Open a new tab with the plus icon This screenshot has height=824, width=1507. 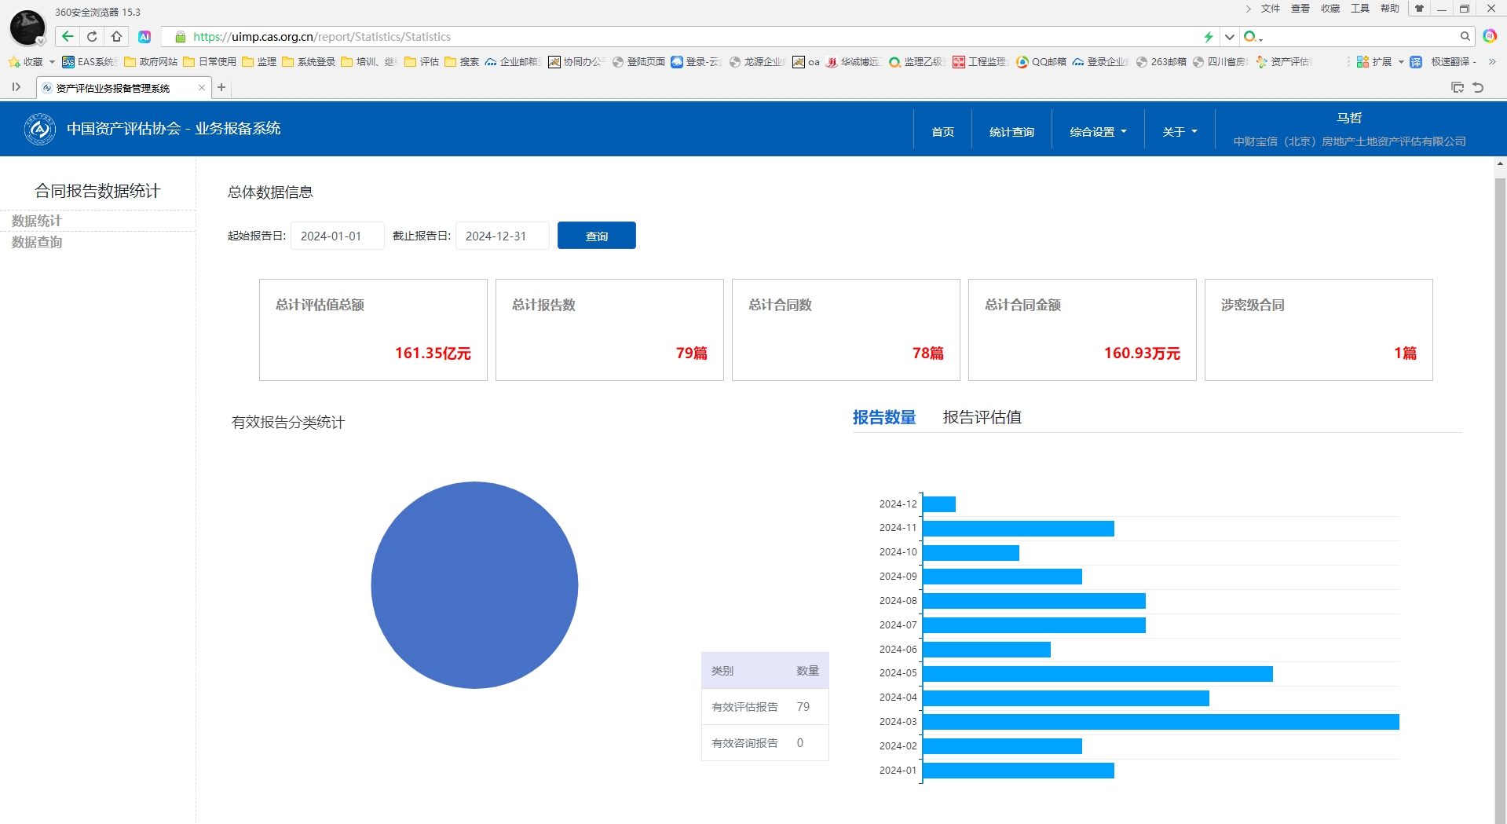[221, 87]
